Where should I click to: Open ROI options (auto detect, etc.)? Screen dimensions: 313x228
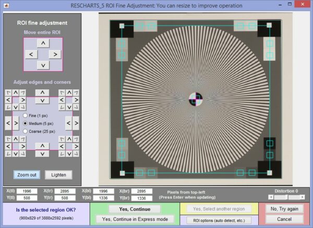pos(218,220)
